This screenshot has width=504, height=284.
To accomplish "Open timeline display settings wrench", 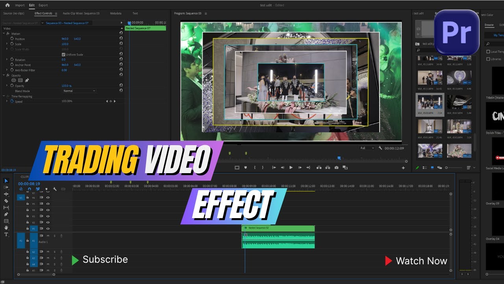I will click(55, 189).
